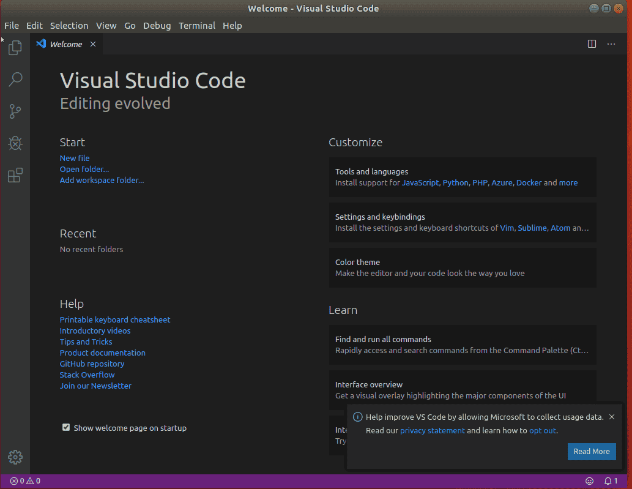Open Tips and Tricks link
Screen dimensions: 632x489
[86, 342]
